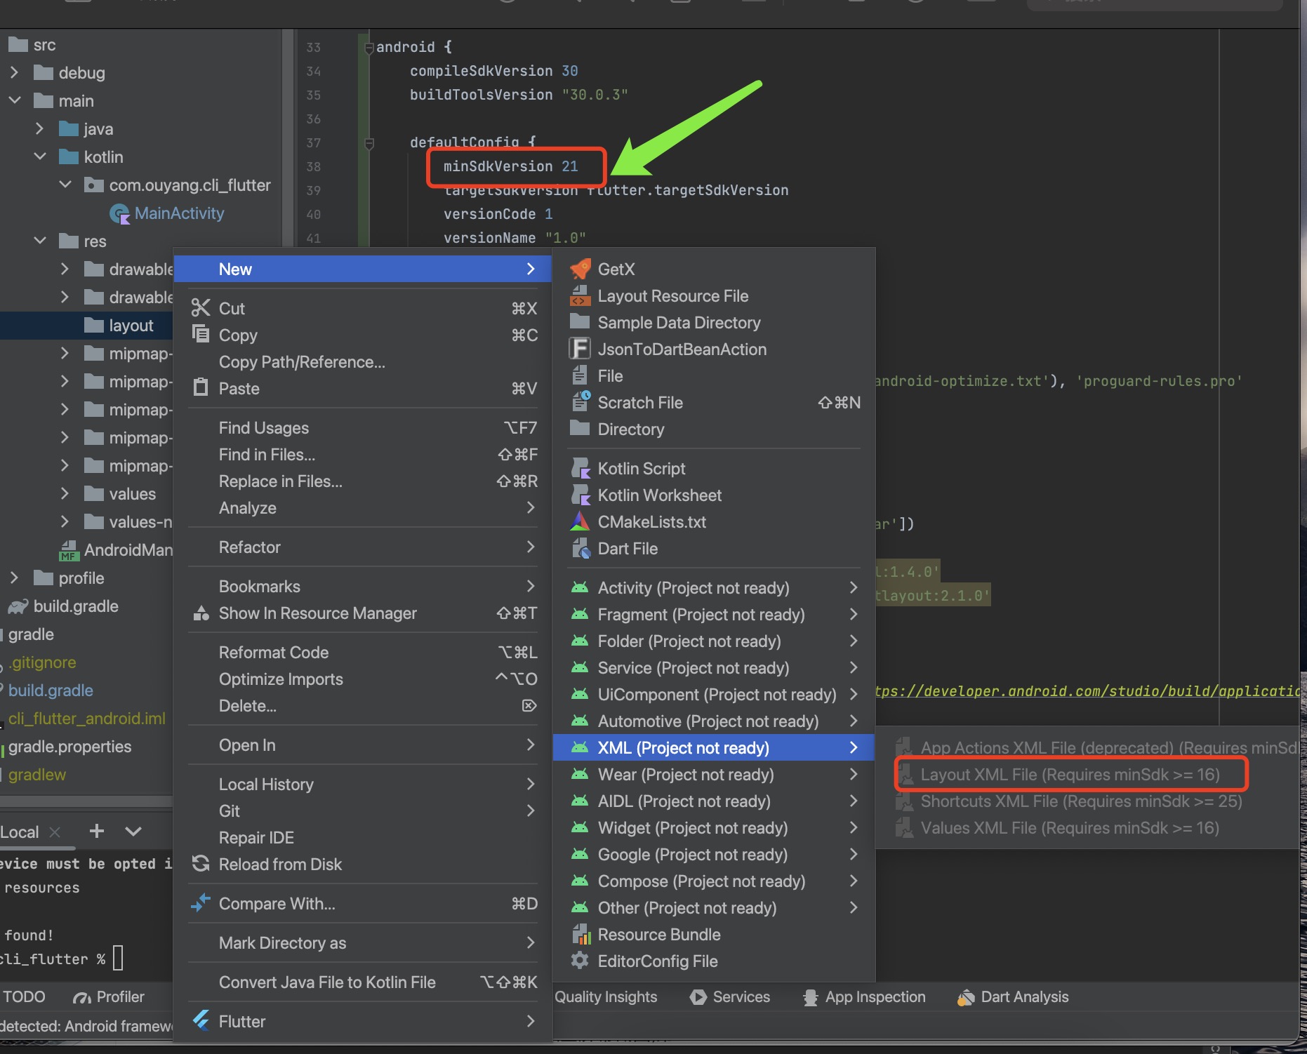Viewport: 1307px width, 1054px height.
Task: Open the New submenu
Action: click(362, 269)
